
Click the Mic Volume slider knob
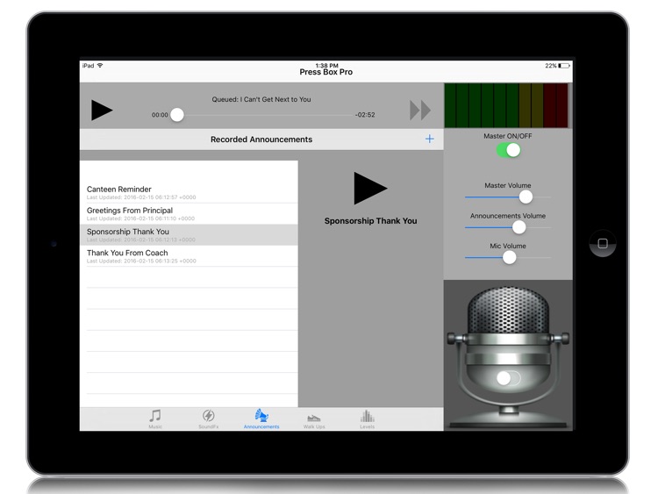509,257
